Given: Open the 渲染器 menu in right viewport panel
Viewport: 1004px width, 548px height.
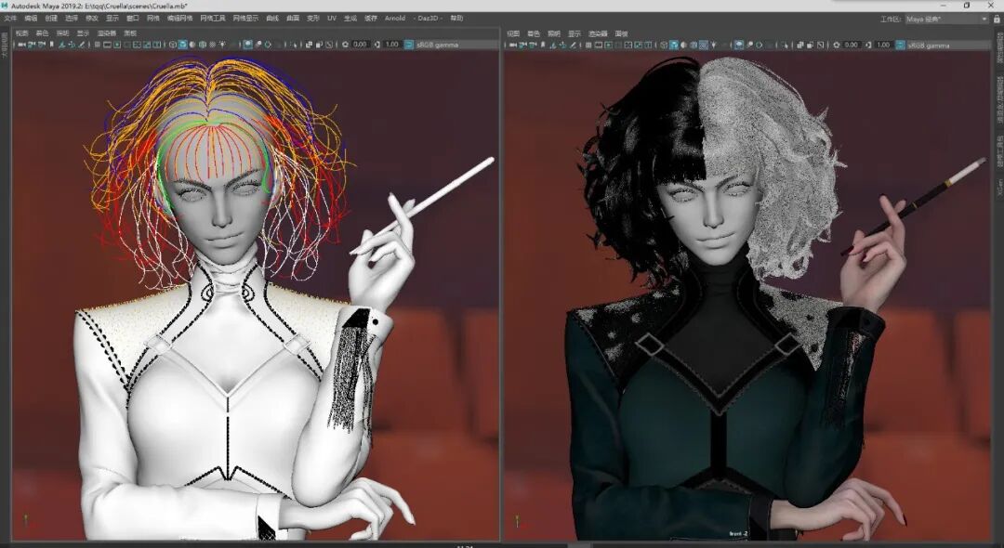Looking at the screenshot, I should [x=598, y=33].
